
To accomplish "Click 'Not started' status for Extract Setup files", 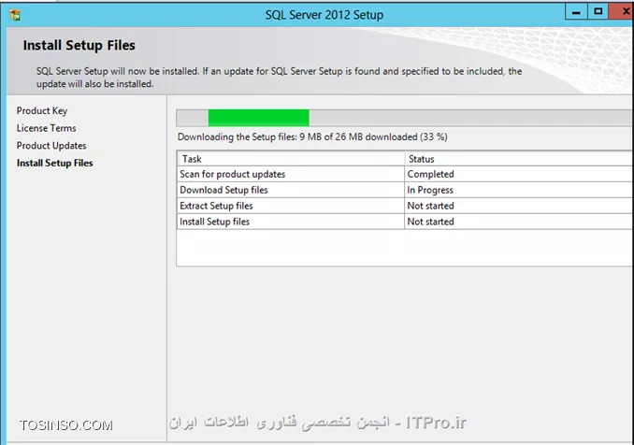I will [x=519, y=206].
